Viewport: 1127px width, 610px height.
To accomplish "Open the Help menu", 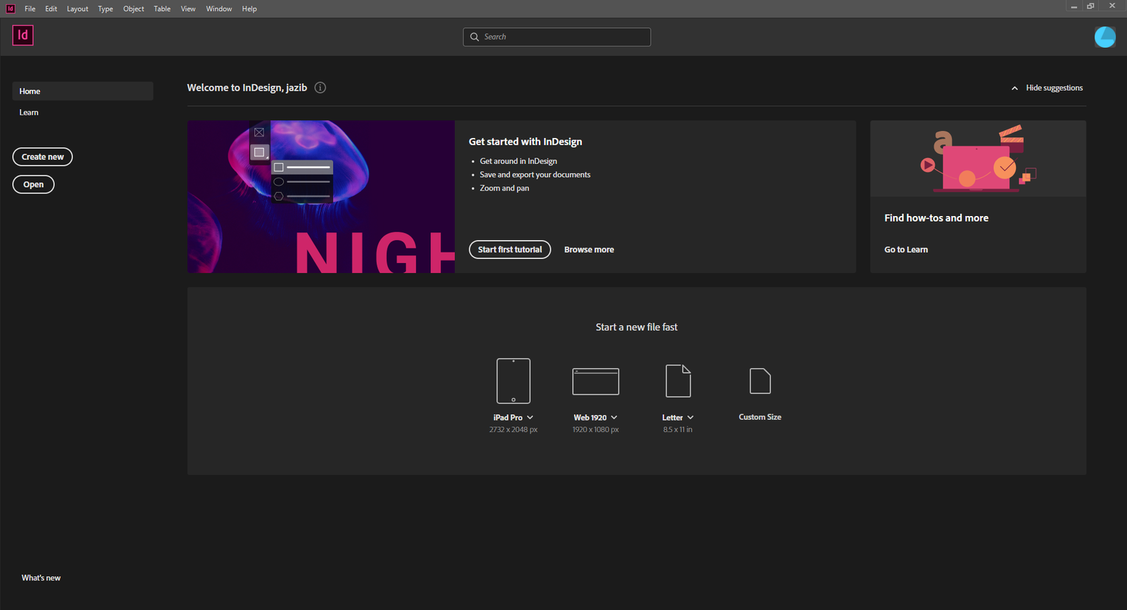I will pyautogui.click(x=249, y=8).
